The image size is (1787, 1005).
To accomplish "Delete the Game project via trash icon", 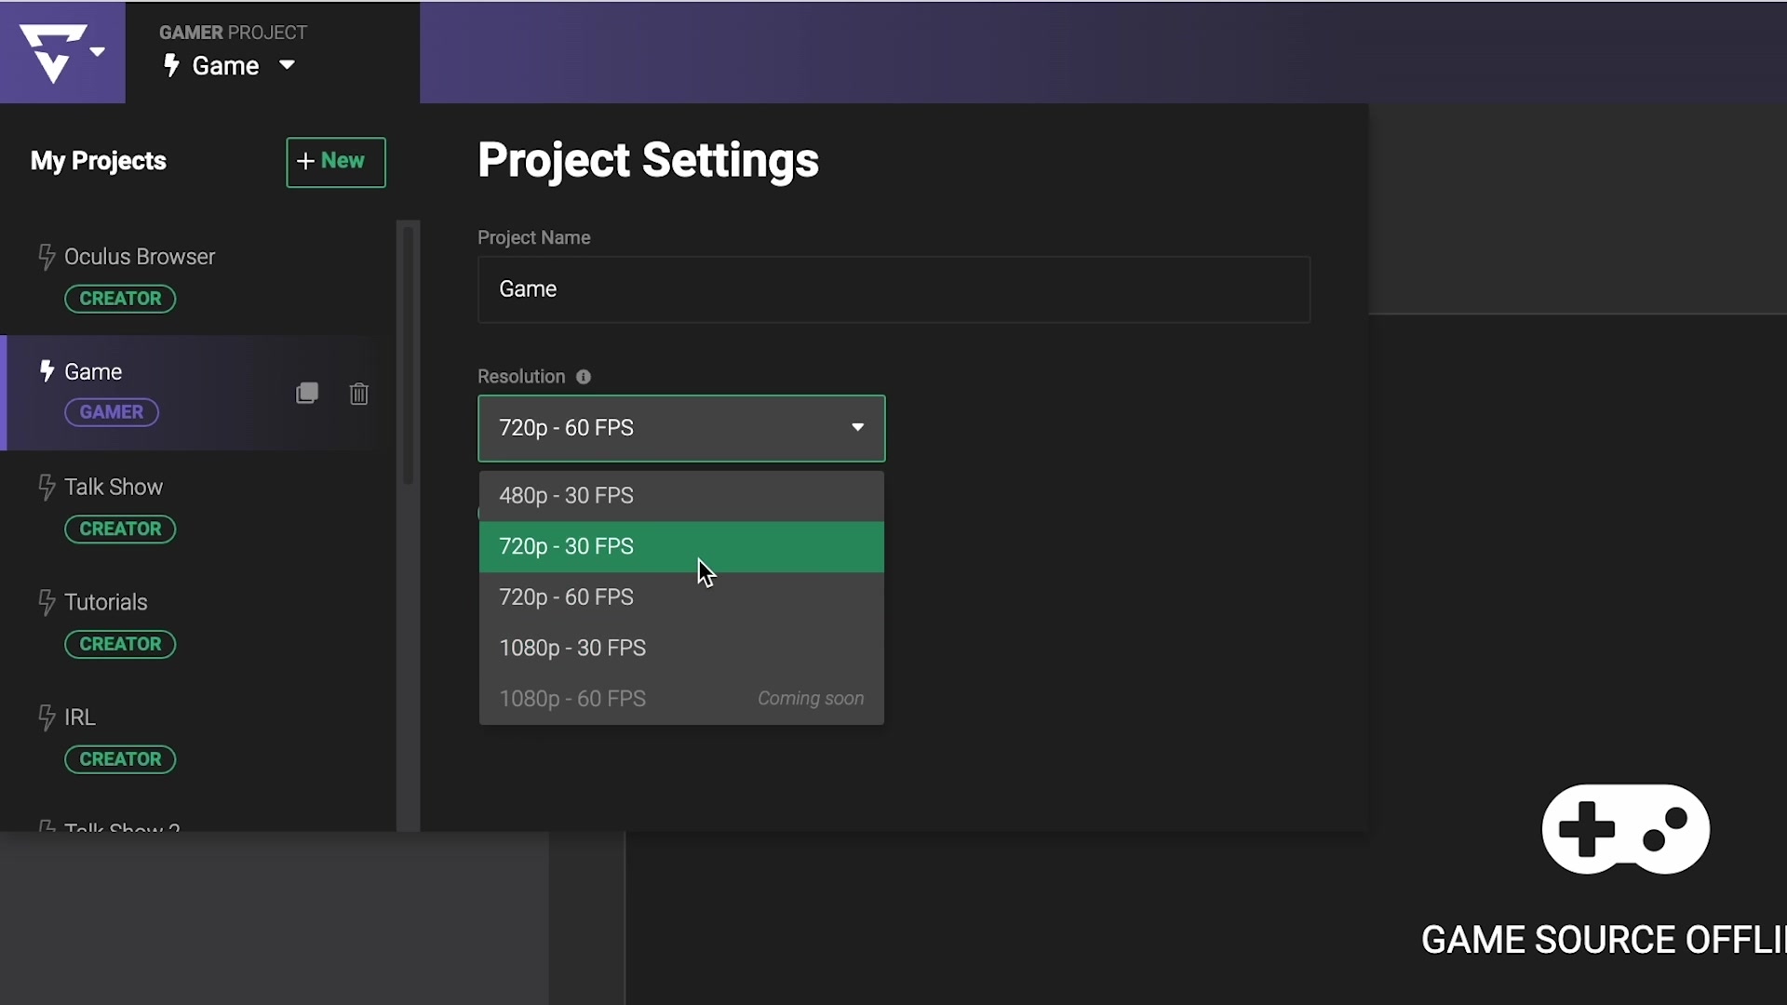I will pyautogui.click(x=359, y=394).
